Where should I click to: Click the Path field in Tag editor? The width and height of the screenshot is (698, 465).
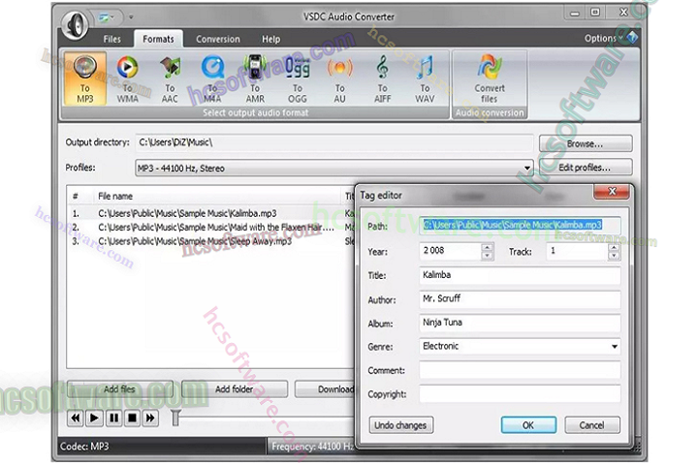[520, 225]
